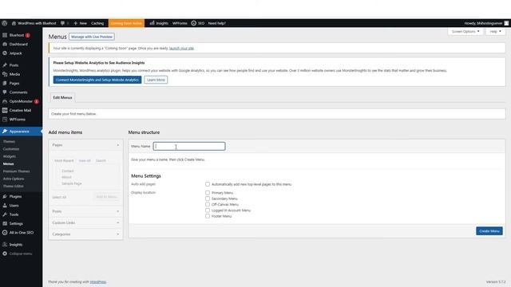This screenshot has width=511, height=287.
Task: Open Jetpack from the sidebar
Action: [15, 53]
